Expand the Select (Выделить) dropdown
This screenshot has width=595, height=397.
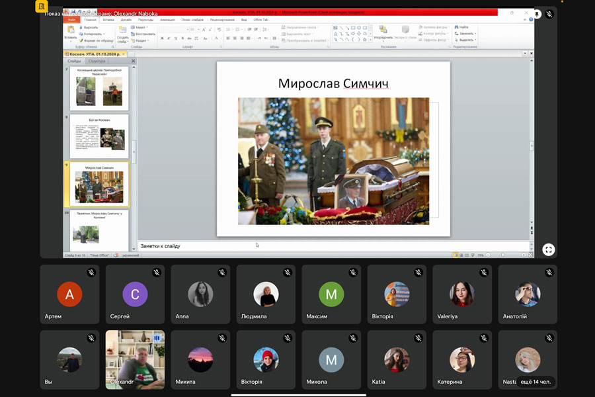(466, 40)
